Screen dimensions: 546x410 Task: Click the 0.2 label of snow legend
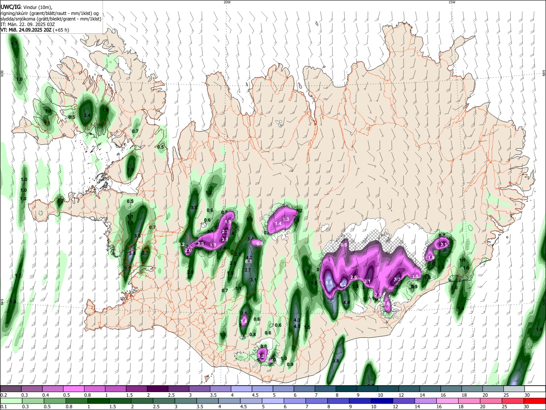tap(3, 395)
